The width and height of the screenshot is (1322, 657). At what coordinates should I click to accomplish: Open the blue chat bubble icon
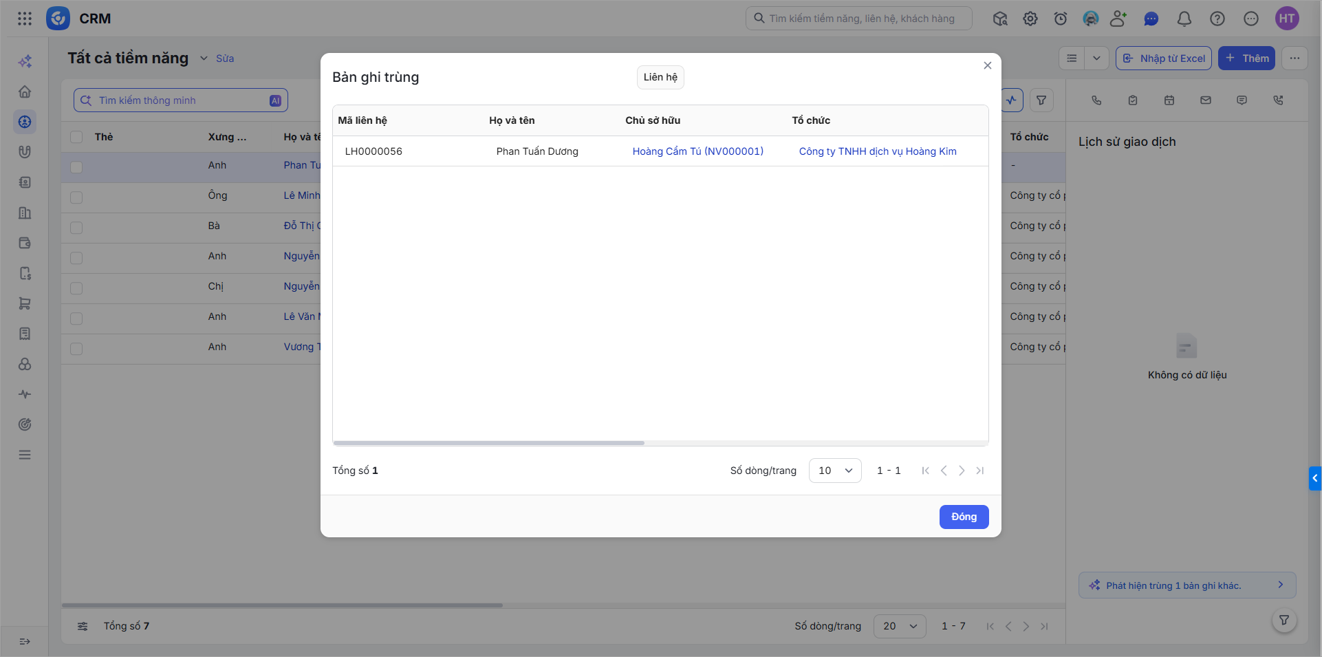pyautogui.click(x=1151, y=19)
